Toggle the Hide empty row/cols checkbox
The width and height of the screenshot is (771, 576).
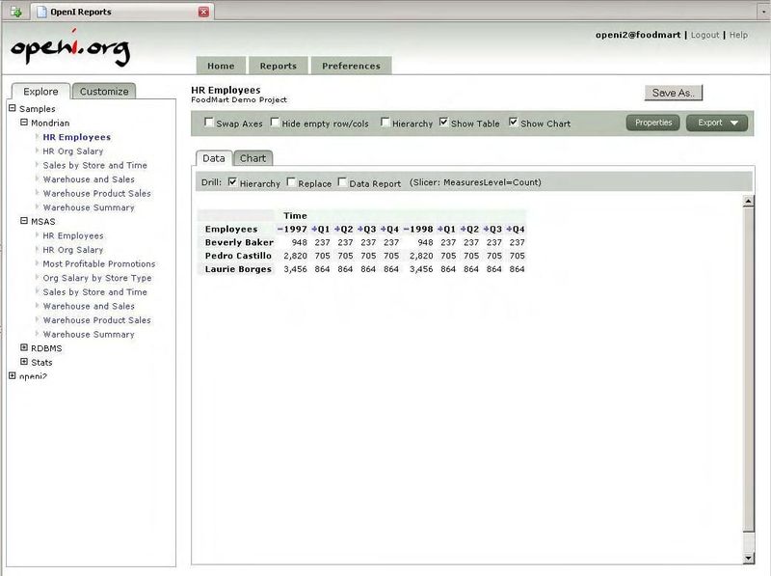pos(275,123)
